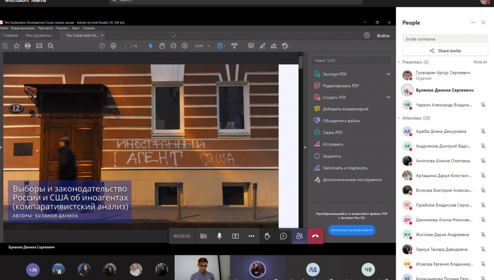This screenshot has width=494, height=280.
Task: Go to previous page with up arrow
Action: tap(102, 46)
